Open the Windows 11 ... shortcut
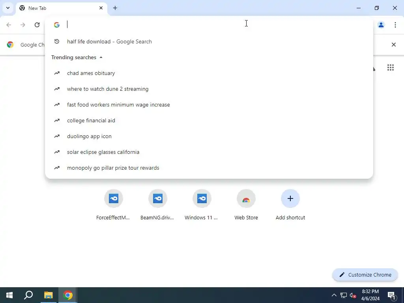The image size is (404, 303). [x=202, y=205]
